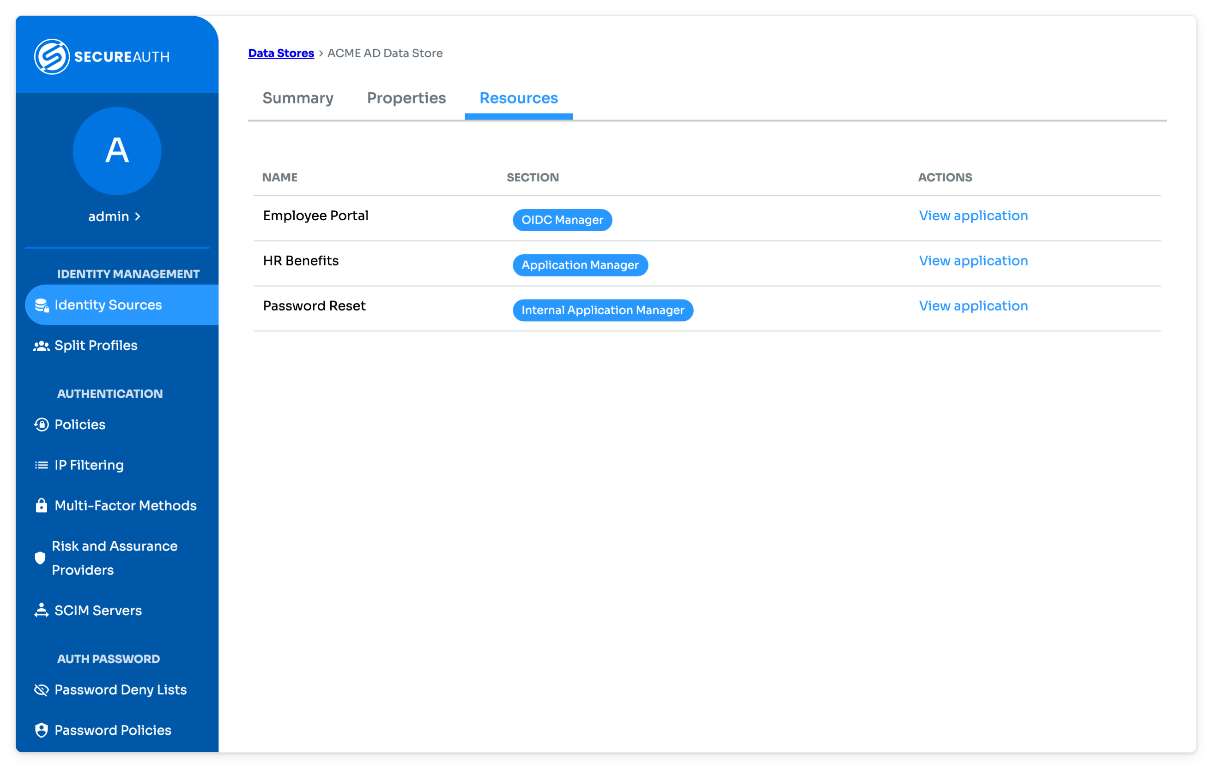Viewport: 1212px width, 768px height.
Task: Switch to the Summary tab
Action: coord(298,98)
